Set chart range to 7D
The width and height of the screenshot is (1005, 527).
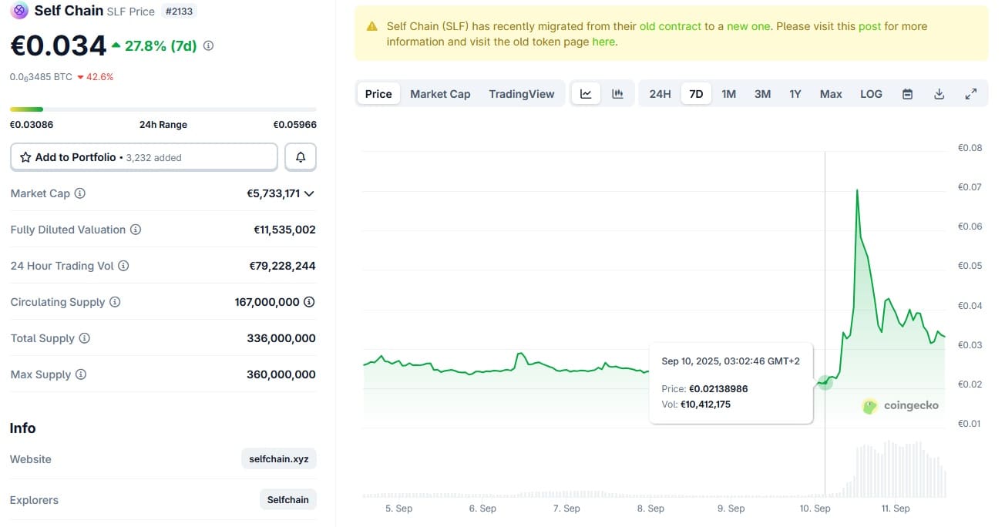pos(696,94)
